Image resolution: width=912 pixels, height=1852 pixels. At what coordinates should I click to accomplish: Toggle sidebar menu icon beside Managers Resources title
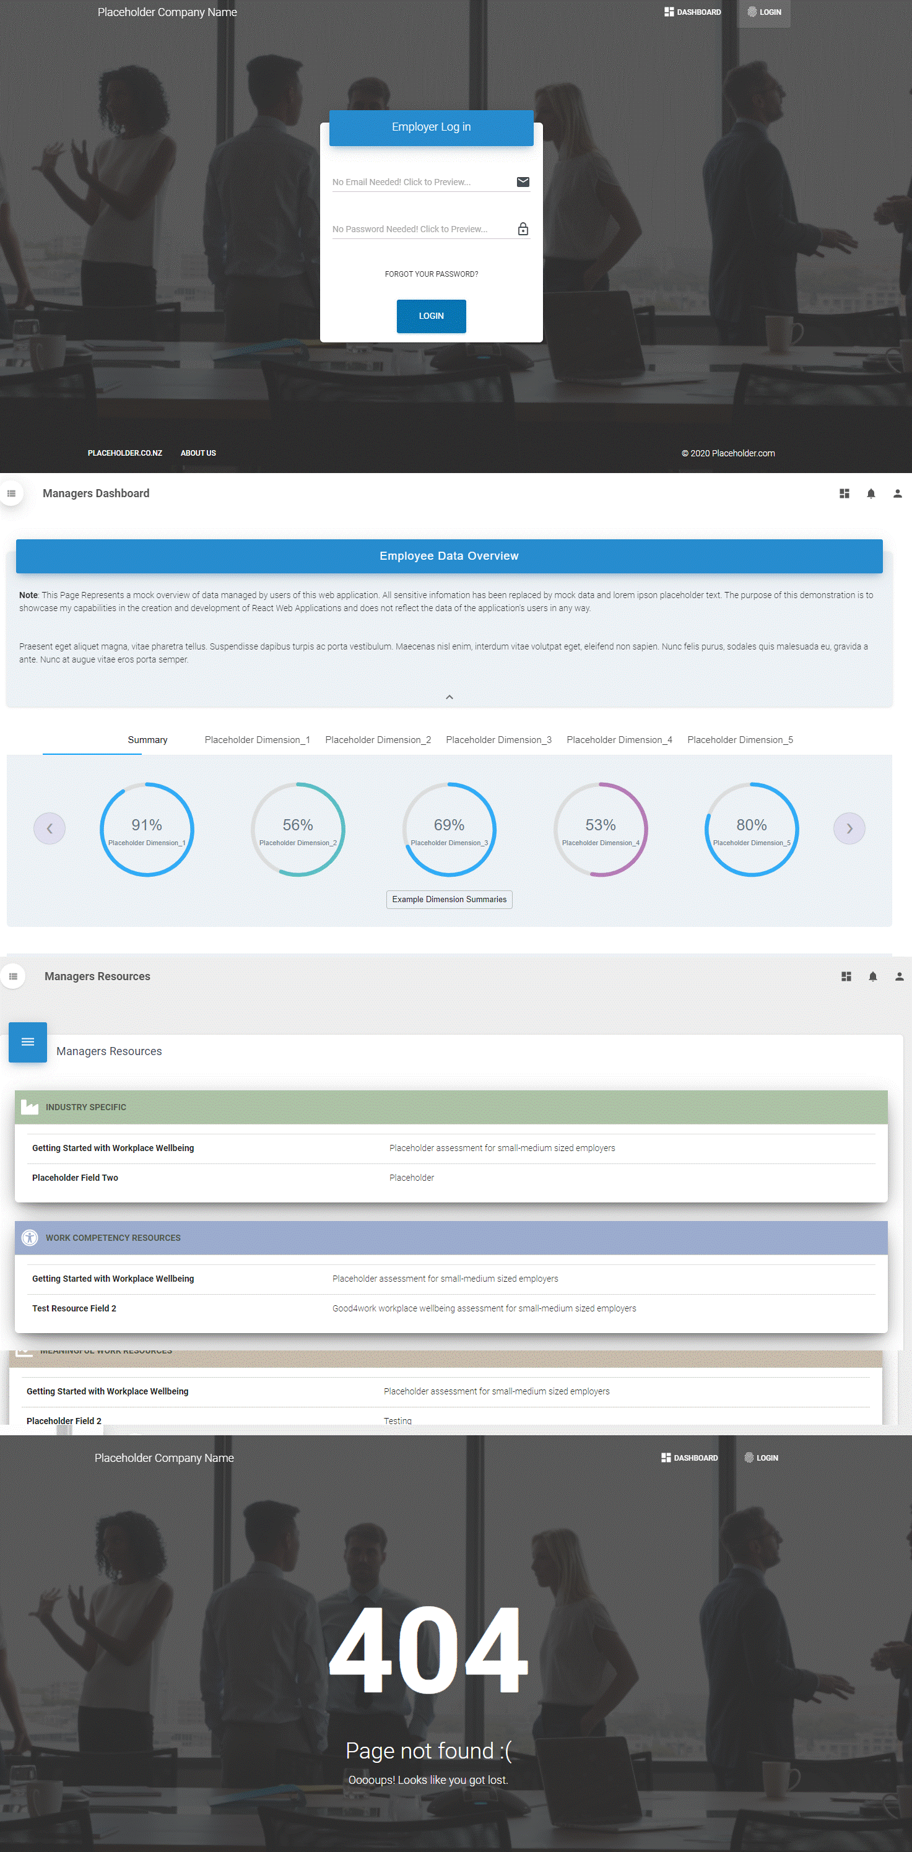point(13,976)
